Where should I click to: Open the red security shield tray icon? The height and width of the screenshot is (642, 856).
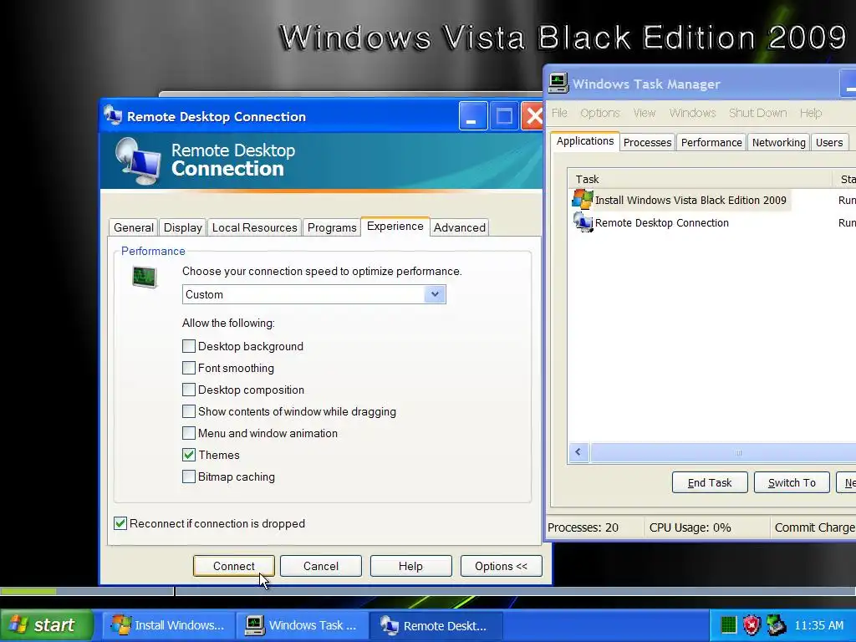[x=752, y=624]
